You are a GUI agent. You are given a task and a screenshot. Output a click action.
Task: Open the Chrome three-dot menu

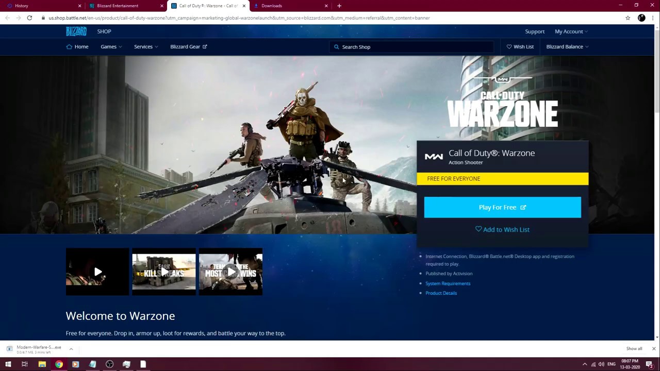click(x=653, y=18)
